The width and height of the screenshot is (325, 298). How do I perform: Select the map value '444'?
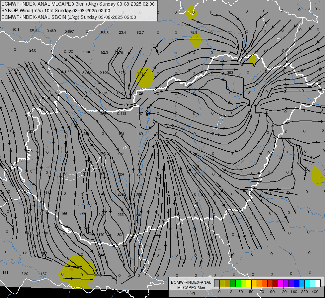click(158, 235)
